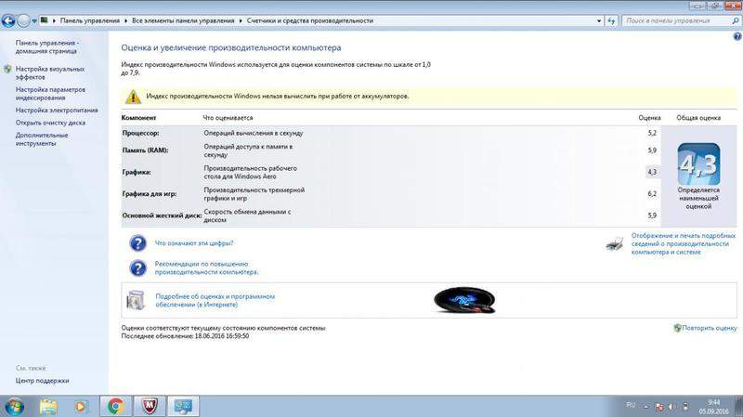Image resolution: width=743 pixels, height=417 pixels.
Task: Open 'Настройка визуальных эффектов' link
Action: (50, 73)
